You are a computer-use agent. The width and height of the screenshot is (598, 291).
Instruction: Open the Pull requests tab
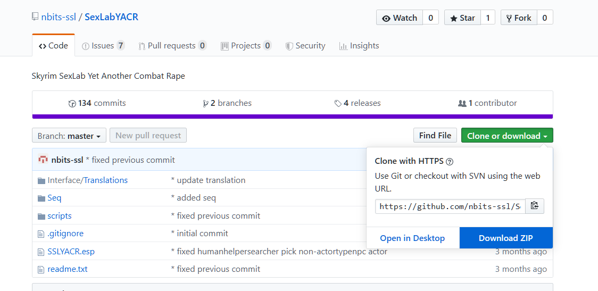pos(172,46)
